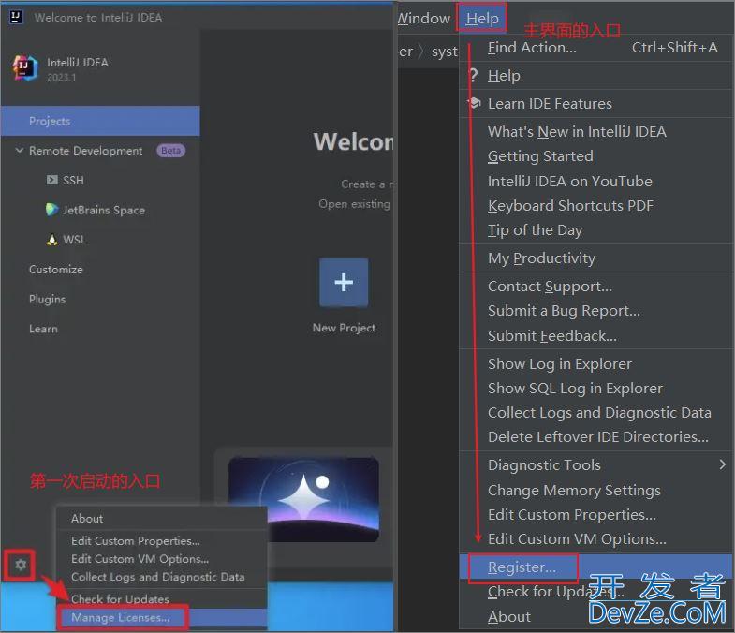Choose Show SQL Log in Explorer
735x633 pixels.
(595, 389)
